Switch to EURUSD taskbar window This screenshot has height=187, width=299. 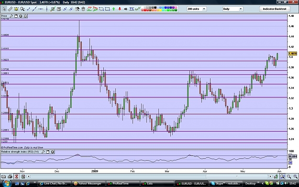pyautogui.click(x=191, y=184)
